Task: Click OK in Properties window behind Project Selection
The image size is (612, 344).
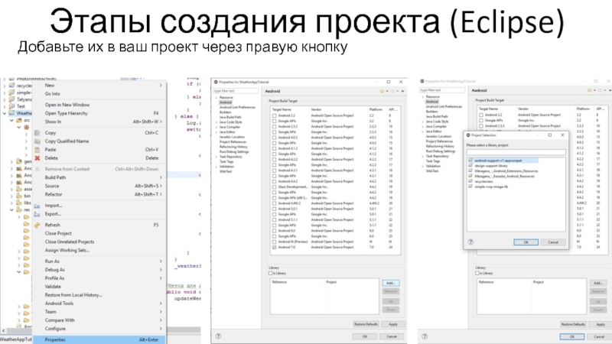Action: click(571, 336)
